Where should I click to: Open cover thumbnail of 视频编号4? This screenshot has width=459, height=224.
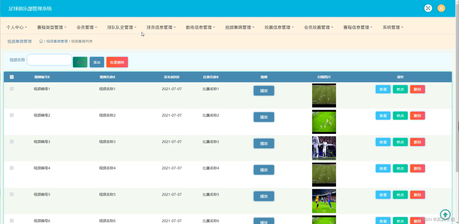click(324, 175)
